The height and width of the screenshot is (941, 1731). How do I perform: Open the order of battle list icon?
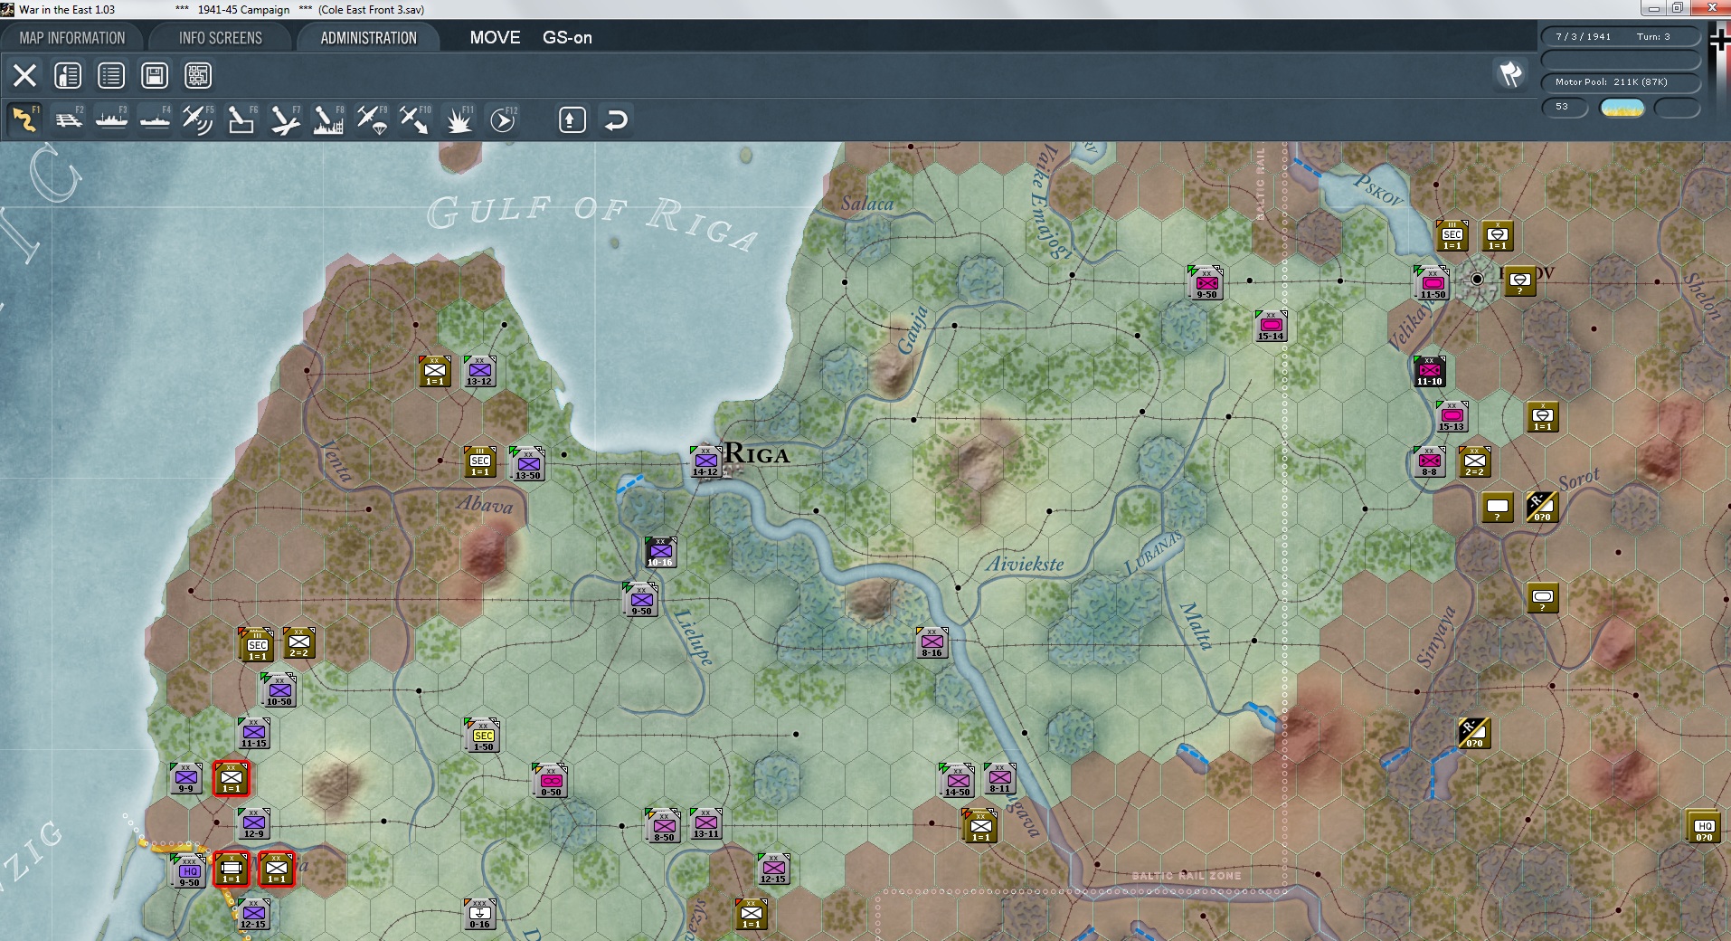click(111, 75)
